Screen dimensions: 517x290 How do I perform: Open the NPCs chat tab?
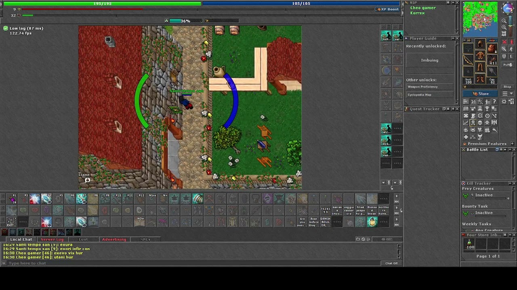pyautogui.click(x=145, y=239)
